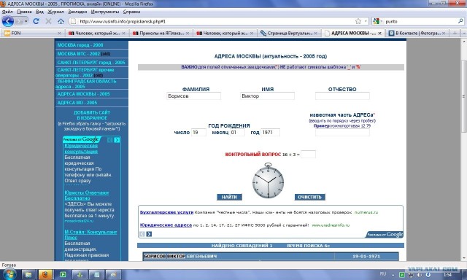467x280 pixels.
Task: Click the volume speaker tray icon
Action: (x=419, y=275)
